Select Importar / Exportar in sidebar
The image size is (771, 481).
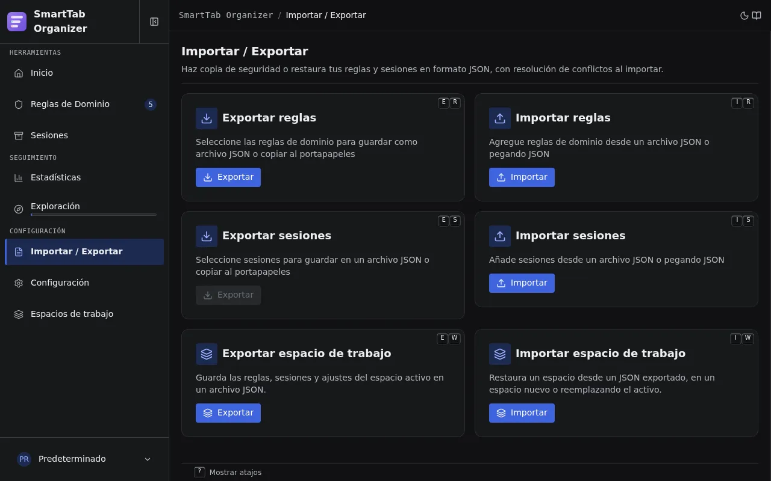click(84, 251)
